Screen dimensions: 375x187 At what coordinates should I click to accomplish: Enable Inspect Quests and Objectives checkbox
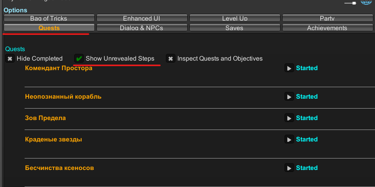tap(171, 59)
